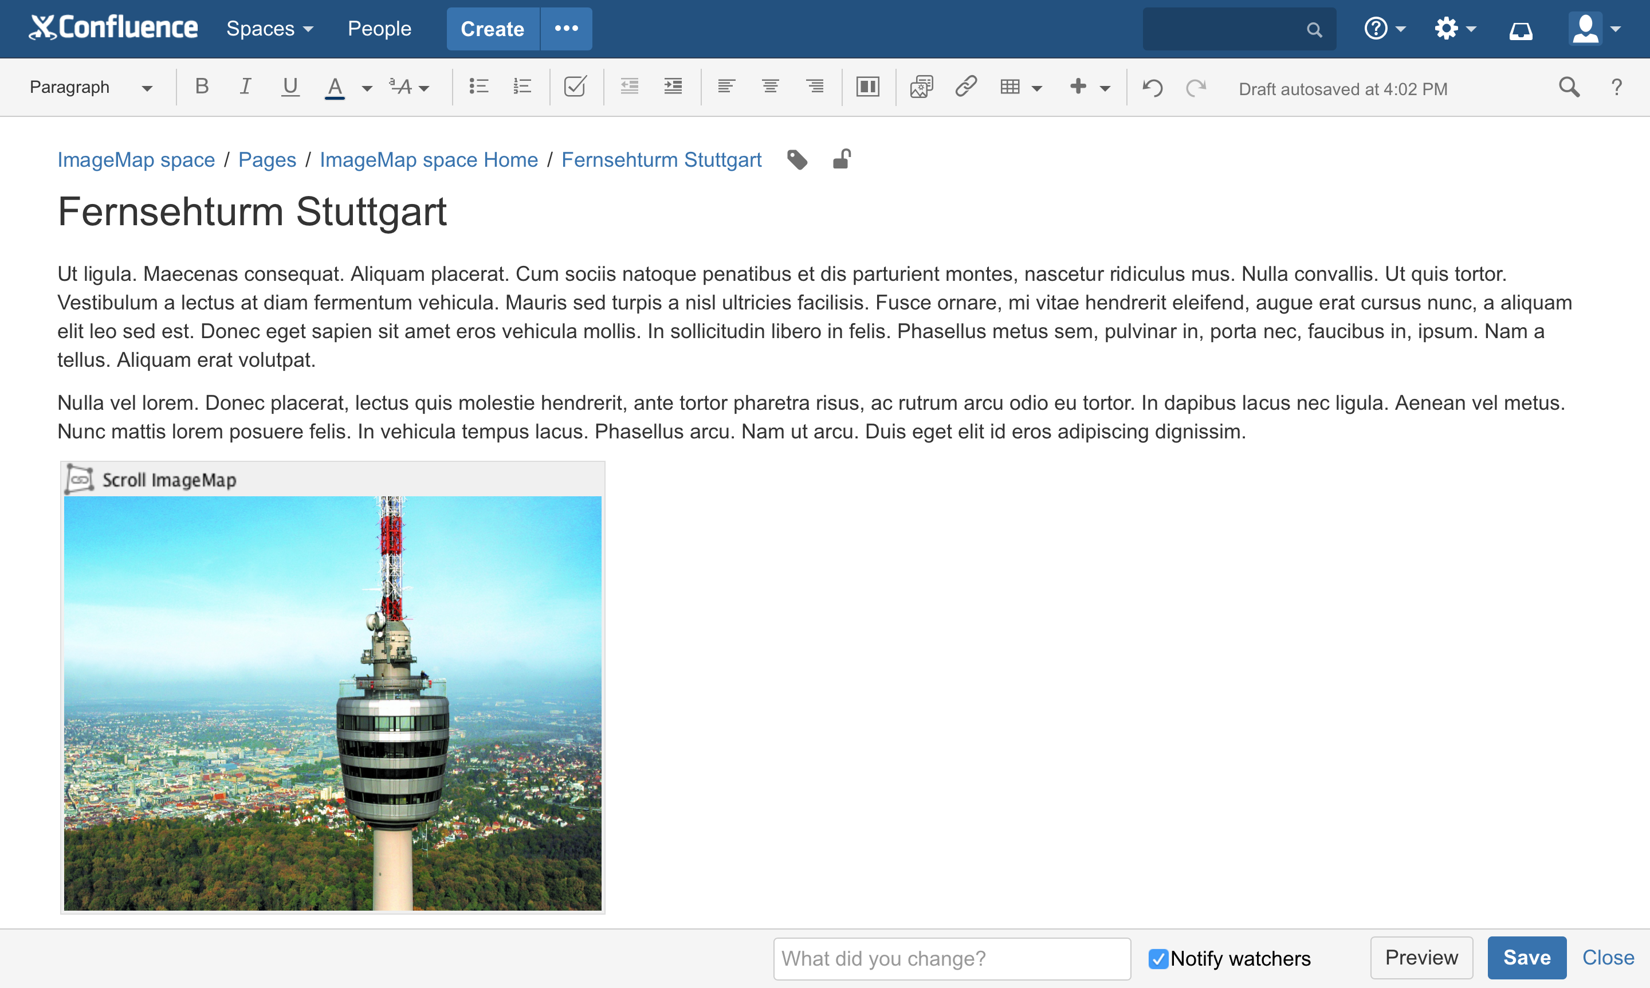Click the numbered list icon
The height and width of the screenshot is (988, 1650).
click(523, 87)
